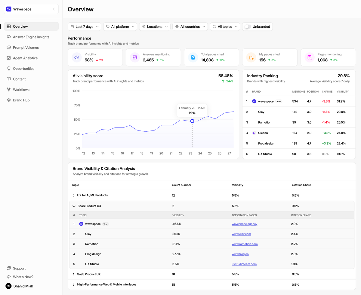Click the MENTIONS column header
The image size is (361, 295).
pyautogui.click(x=298, y=91)
